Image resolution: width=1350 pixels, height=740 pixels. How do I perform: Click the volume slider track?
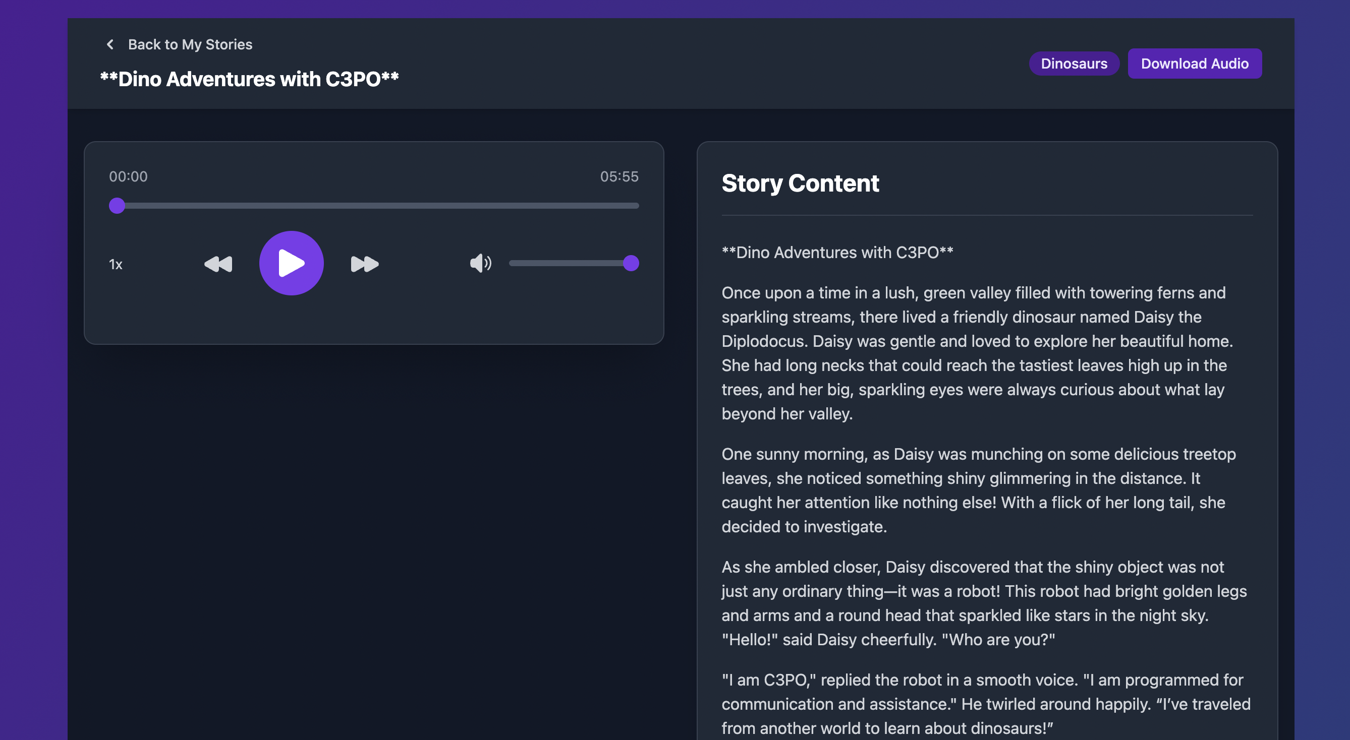[574, 264]
